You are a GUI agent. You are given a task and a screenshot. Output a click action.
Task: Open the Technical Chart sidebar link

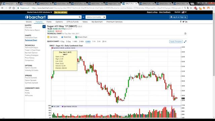[31, 40]
